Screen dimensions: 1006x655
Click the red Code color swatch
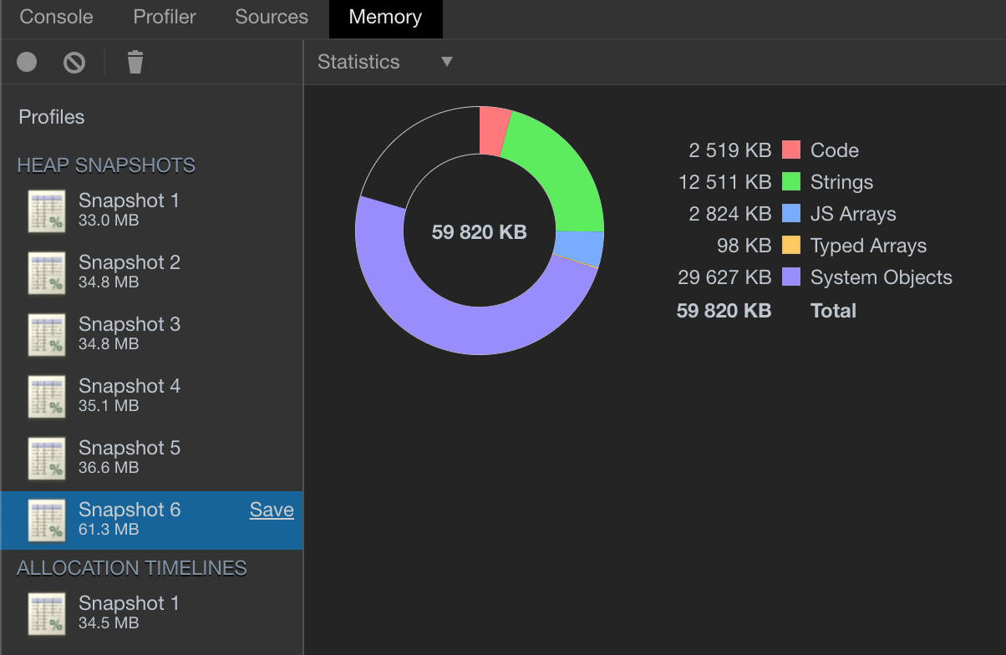coord(792,150)
